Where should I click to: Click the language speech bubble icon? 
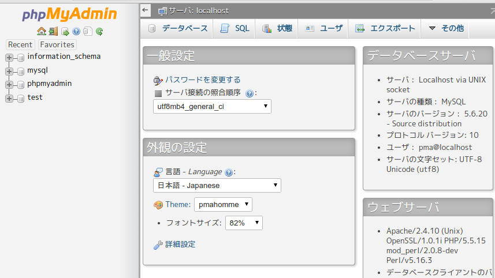click(x=158, y=172)
